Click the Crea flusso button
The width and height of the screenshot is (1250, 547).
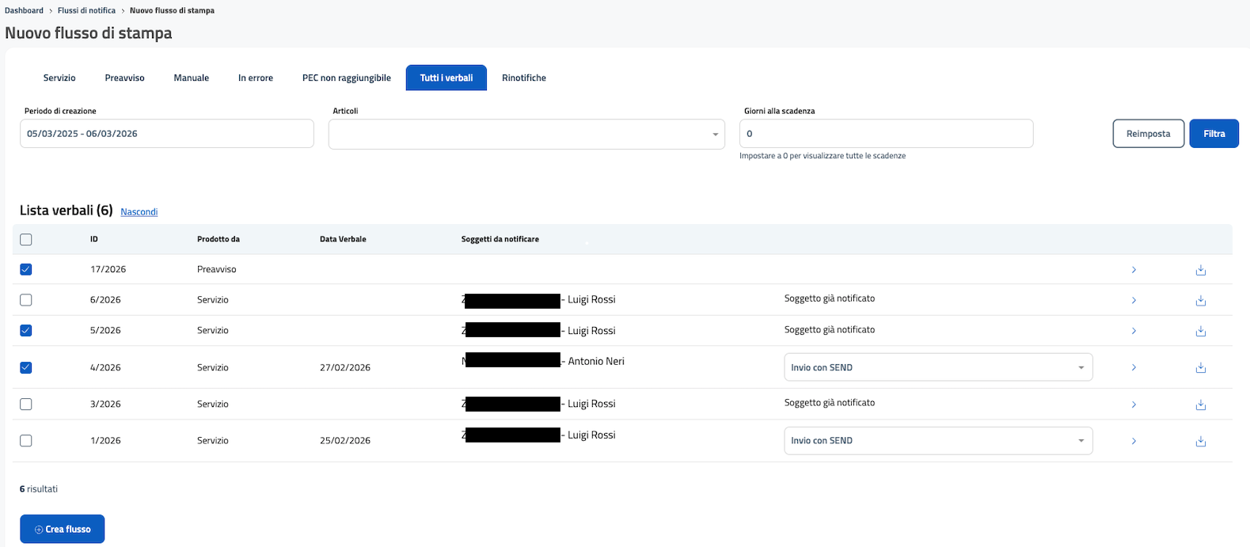coord(62,529)
